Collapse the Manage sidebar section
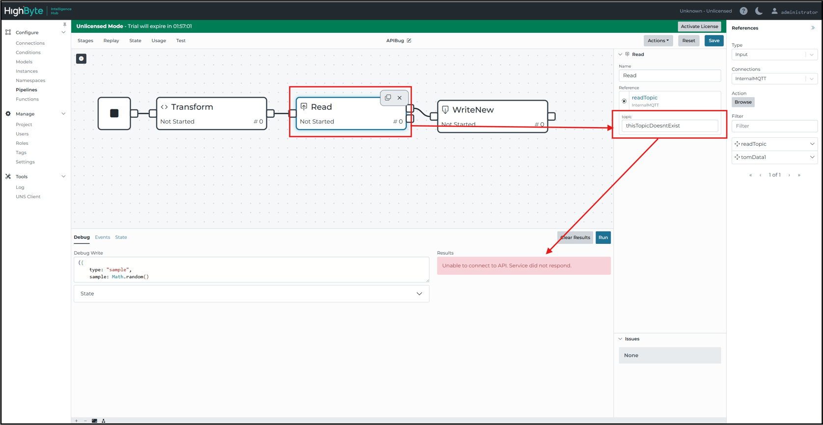Screen dimensions: 823x425 [x=63, y=114]
